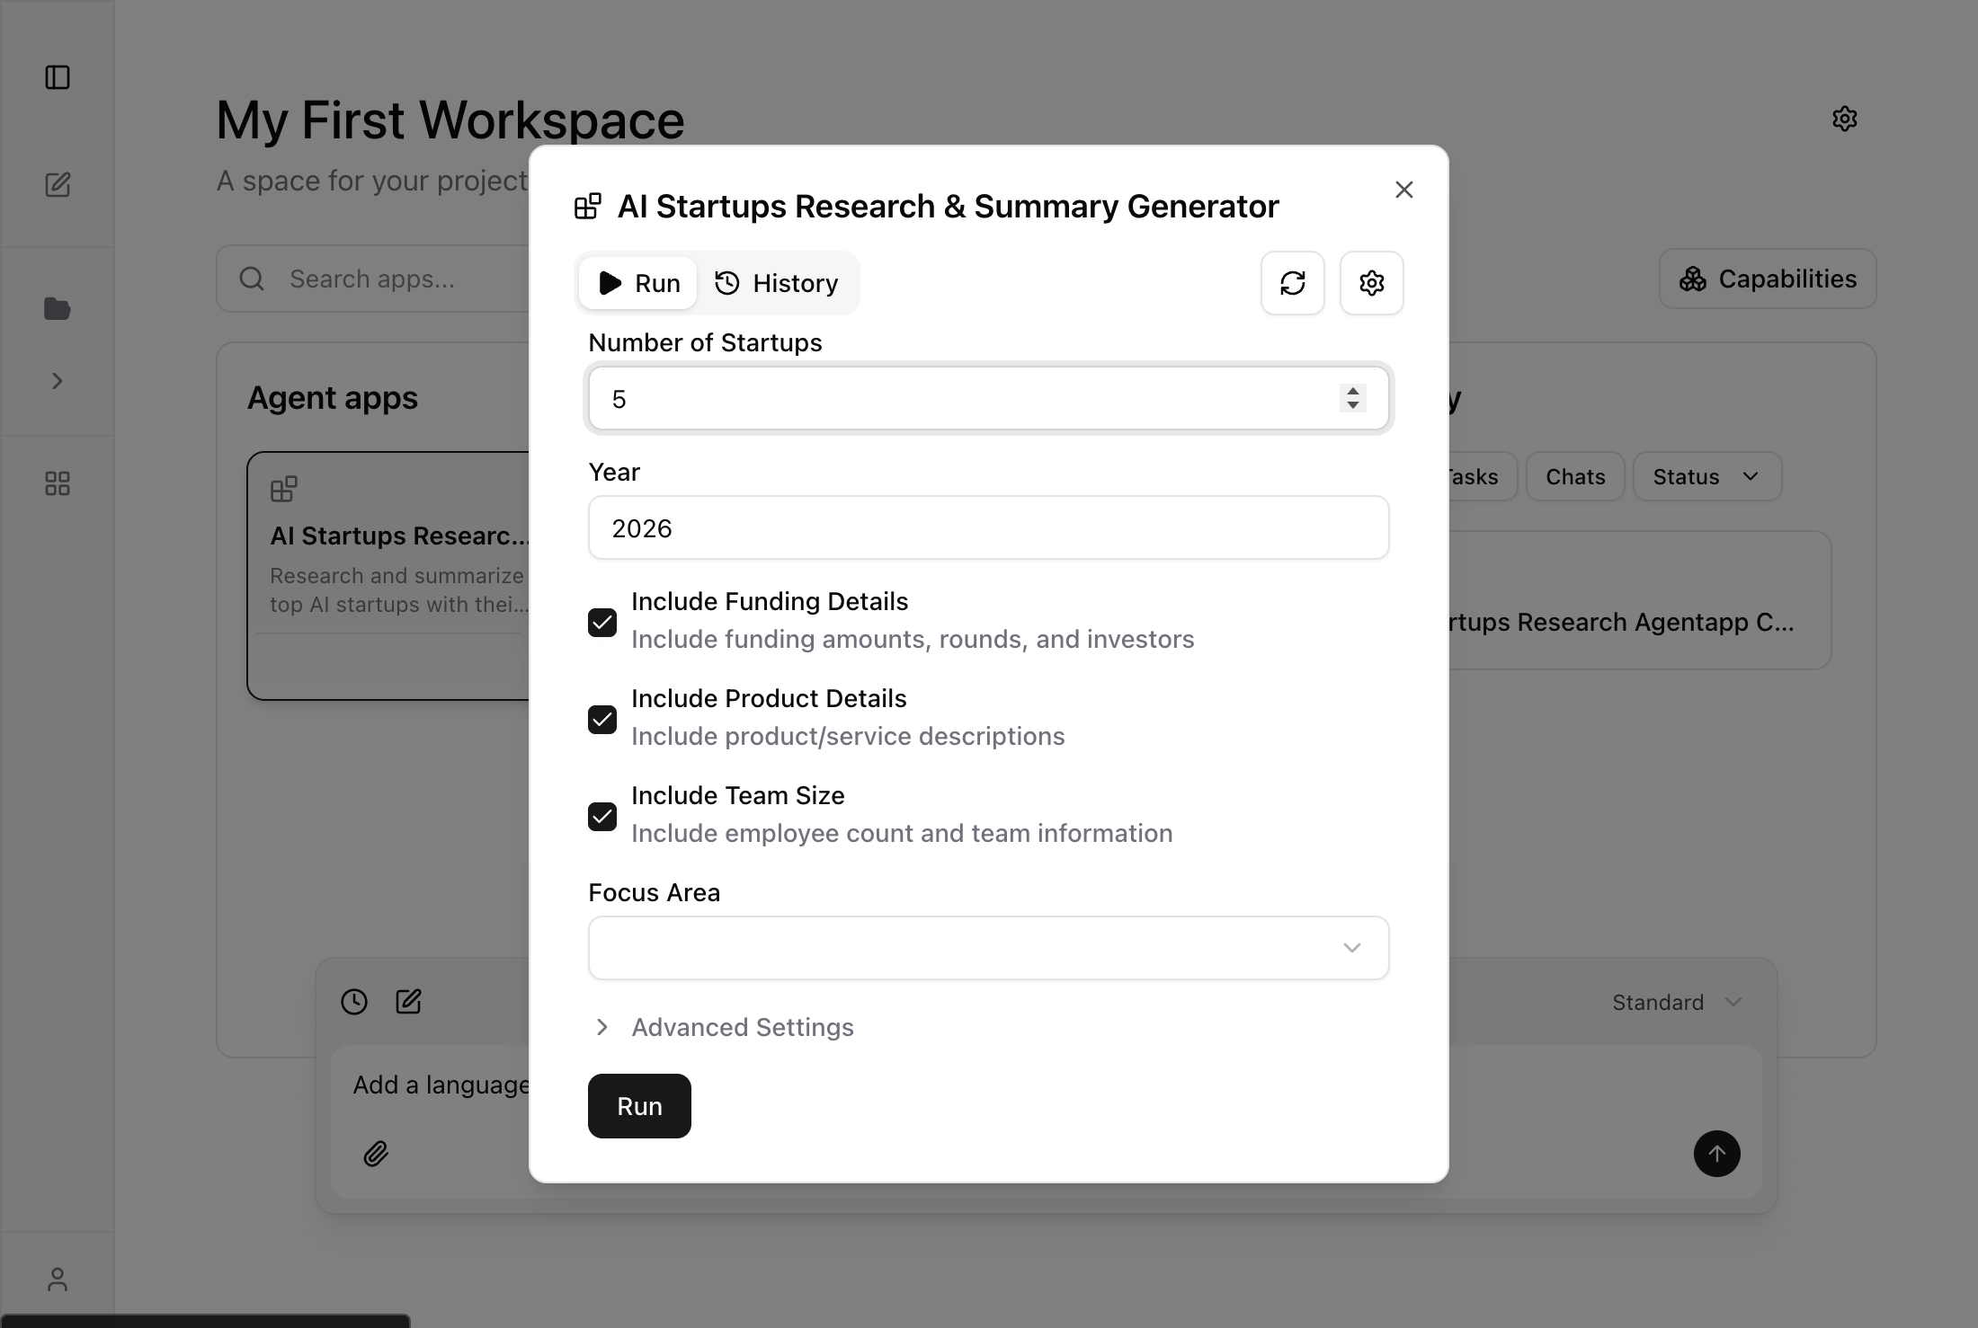1978x1328 pixels.
Task: Click the attachment paperclip icon
Action: [x=377, y=1154]
